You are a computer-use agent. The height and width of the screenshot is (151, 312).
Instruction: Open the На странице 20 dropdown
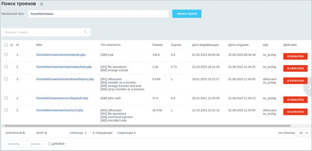pos(303,133)
